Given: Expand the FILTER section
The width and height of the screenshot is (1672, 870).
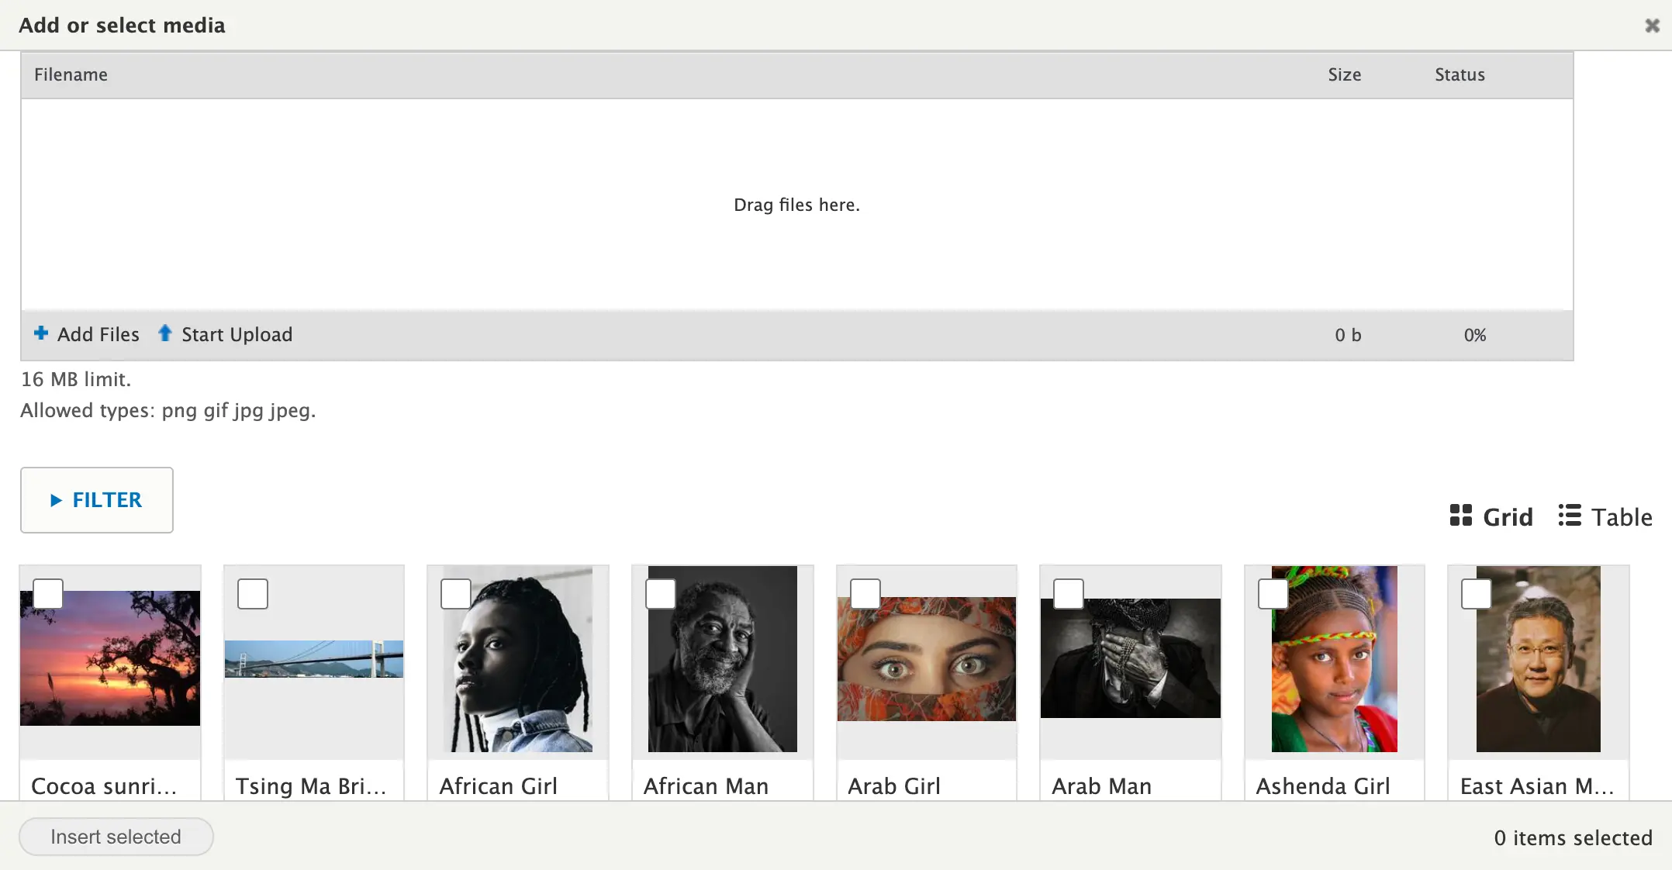Looking at the screenshot, I should click(97, 500).
